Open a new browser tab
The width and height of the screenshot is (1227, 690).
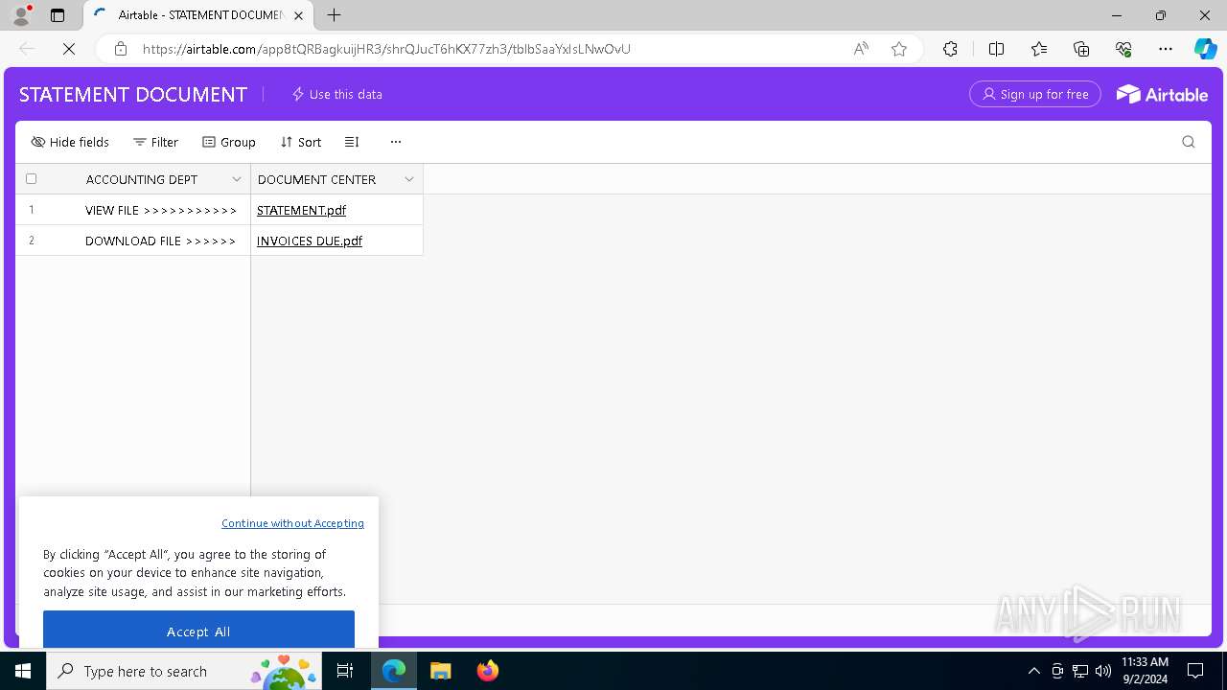(334, 15)
